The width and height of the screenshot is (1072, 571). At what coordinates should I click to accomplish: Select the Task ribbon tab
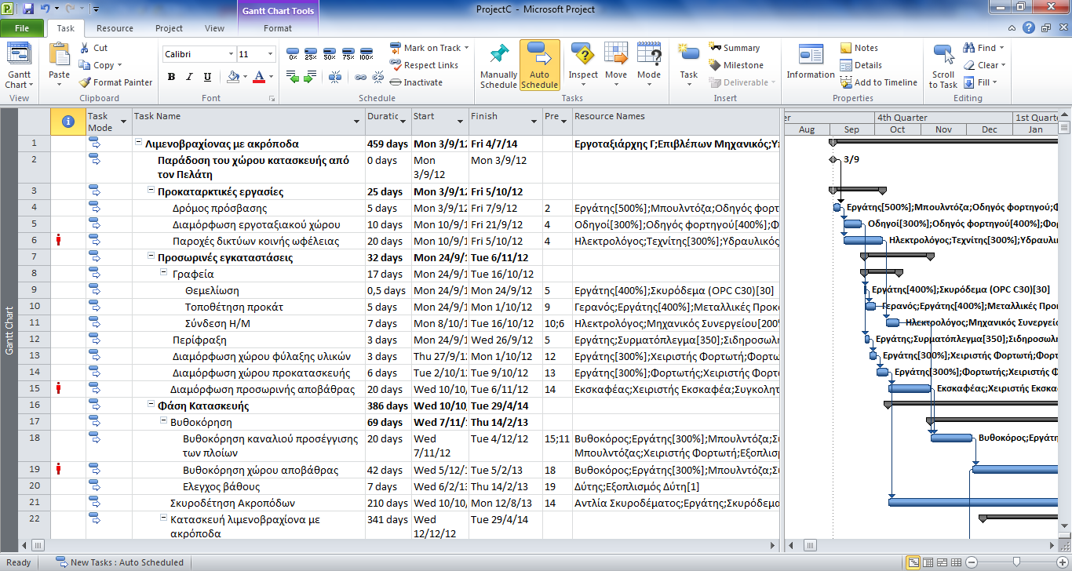(66, 28)
